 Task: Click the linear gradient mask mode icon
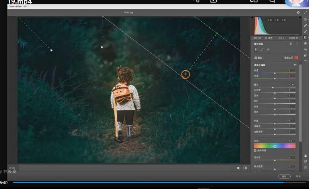(256, 50)
